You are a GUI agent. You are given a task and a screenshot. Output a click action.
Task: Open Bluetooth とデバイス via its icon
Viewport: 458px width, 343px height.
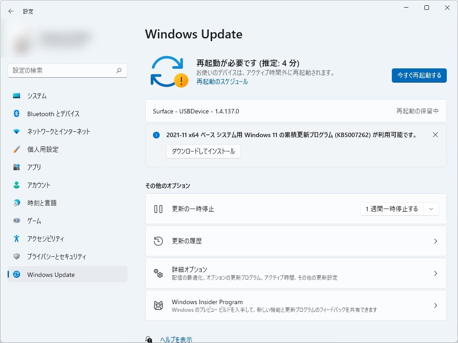point(15,113)
